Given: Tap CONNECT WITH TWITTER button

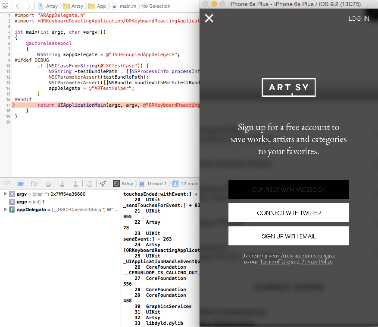Looking at the screenshot, I should (x=288, y=213).
